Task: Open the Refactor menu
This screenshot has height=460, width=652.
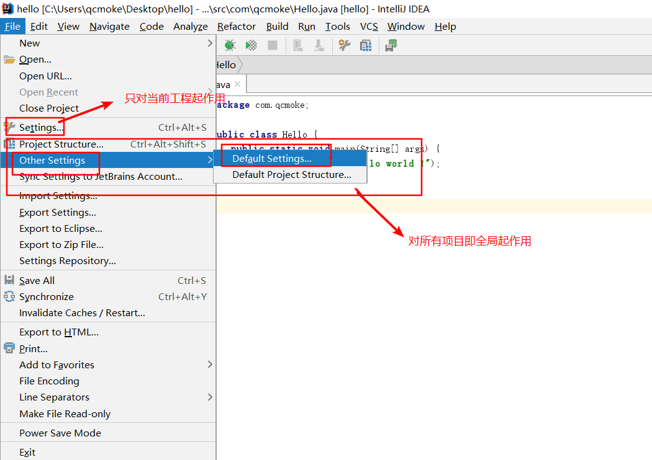Action: click(236, 27)
